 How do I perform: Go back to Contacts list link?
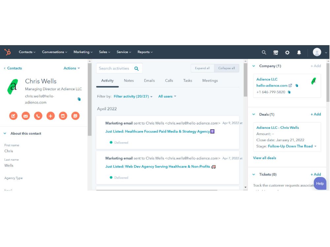click(x=13, y=68)
